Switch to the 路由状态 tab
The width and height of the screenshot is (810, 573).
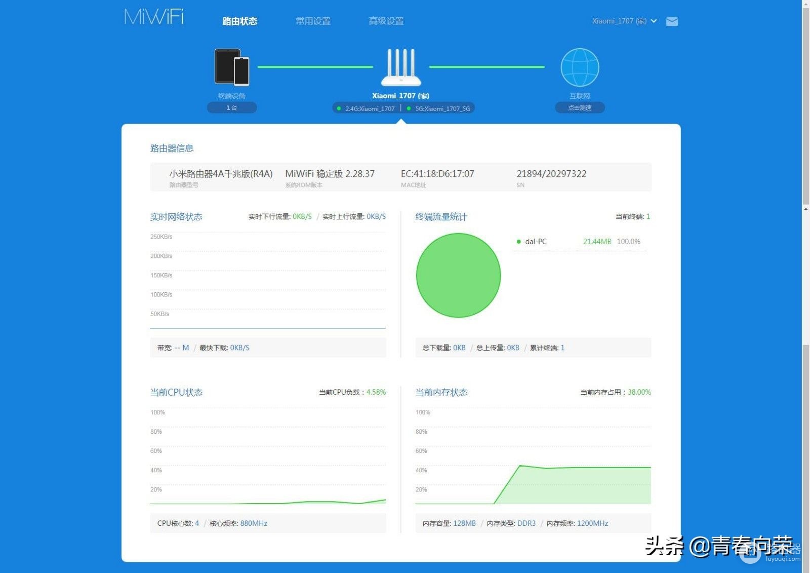[x=240, y=21]
